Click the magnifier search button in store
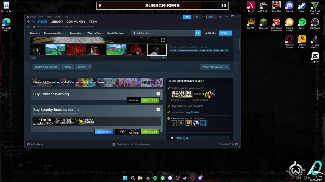This screenshot has width=325, height=182. coord(198,33)
